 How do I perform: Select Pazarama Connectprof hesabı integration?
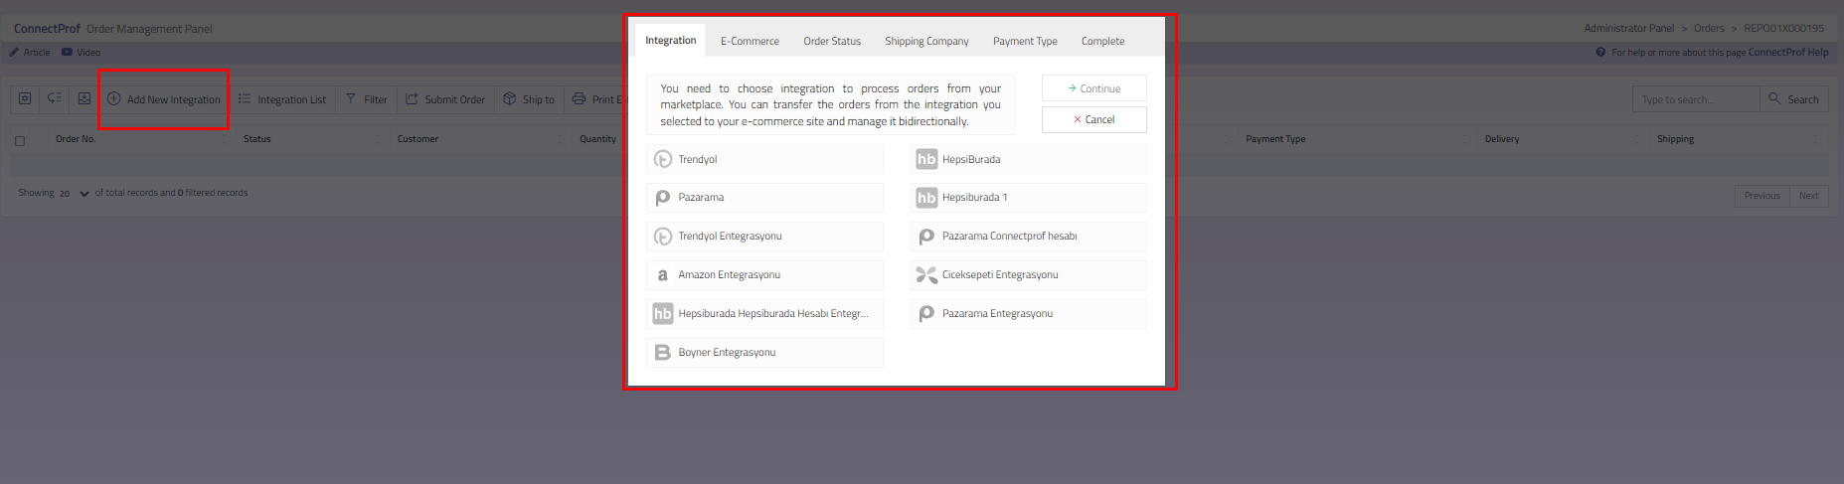1028,237
